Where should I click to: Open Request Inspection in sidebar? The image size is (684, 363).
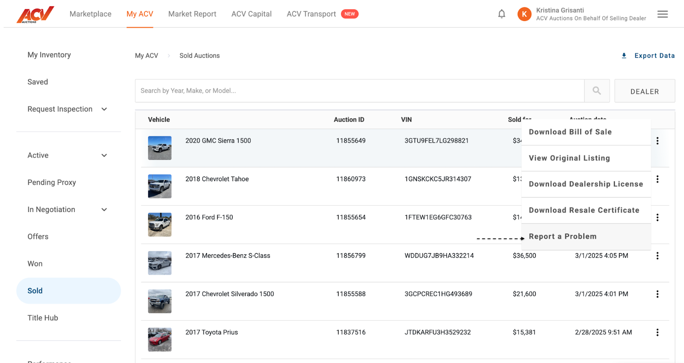click(x=60, y=109)
